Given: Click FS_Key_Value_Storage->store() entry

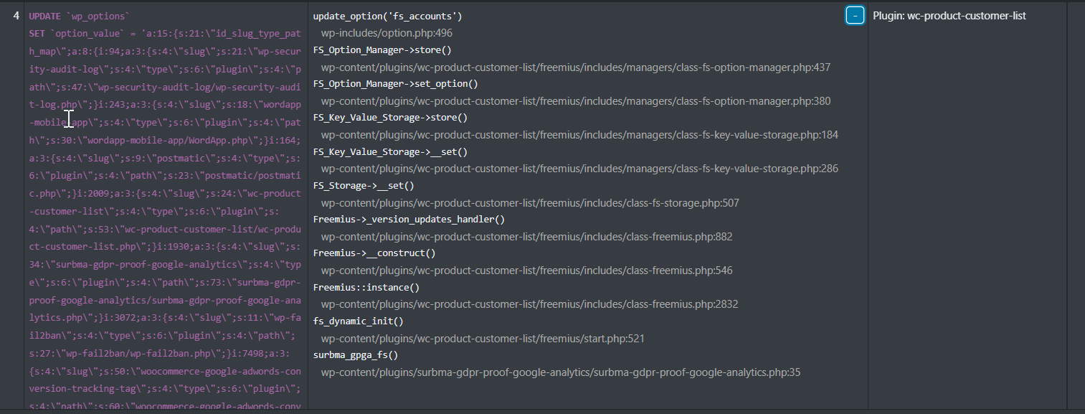Looking at the screenshot, I should click(x=390, y=117).
